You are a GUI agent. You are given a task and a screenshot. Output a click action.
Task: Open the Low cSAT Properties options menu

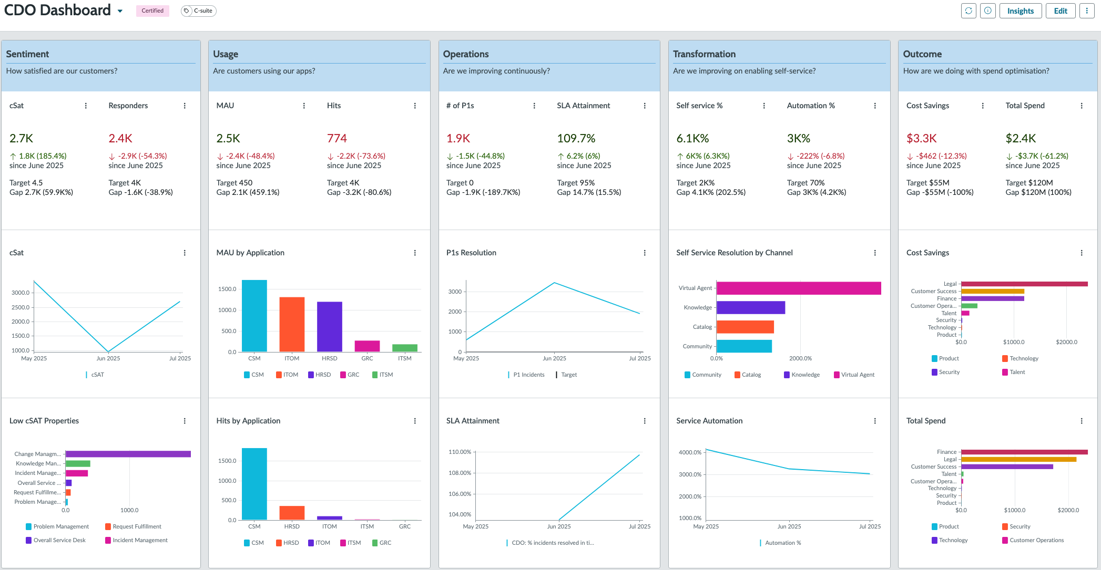pos(185,421)
